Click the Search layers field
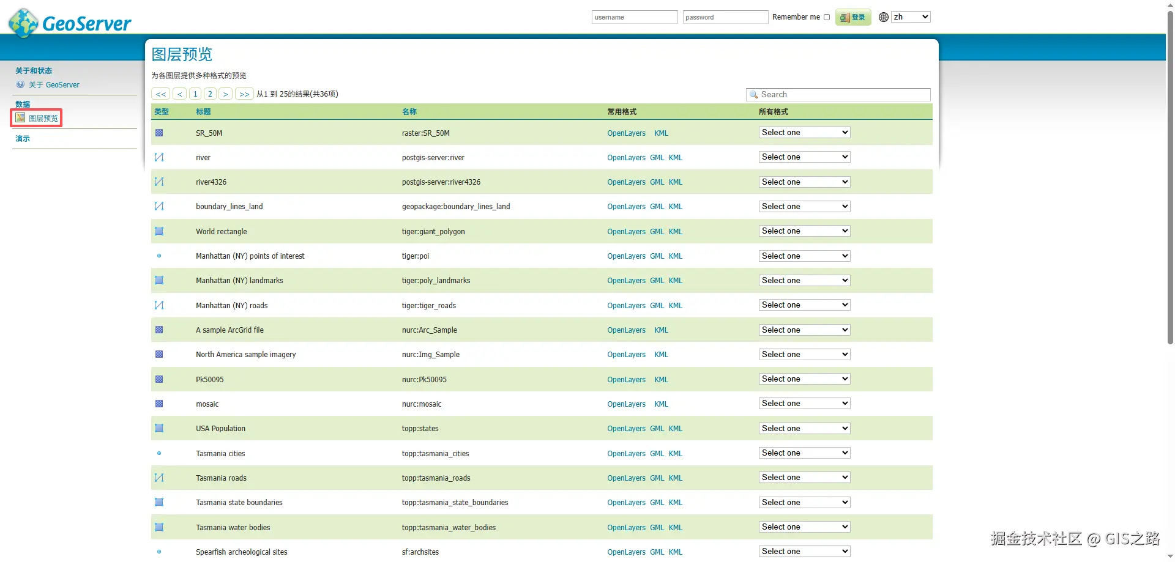1175x562 pixels. click(x=838, y=95)
